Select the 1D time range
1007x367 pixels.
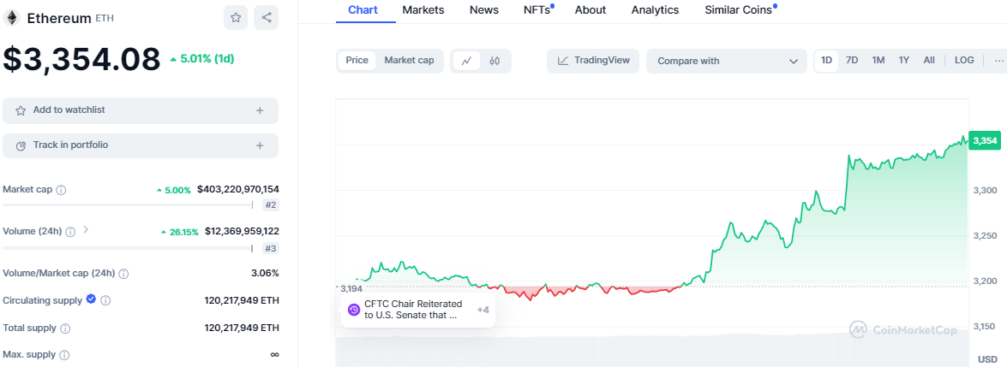pos(826,60)
